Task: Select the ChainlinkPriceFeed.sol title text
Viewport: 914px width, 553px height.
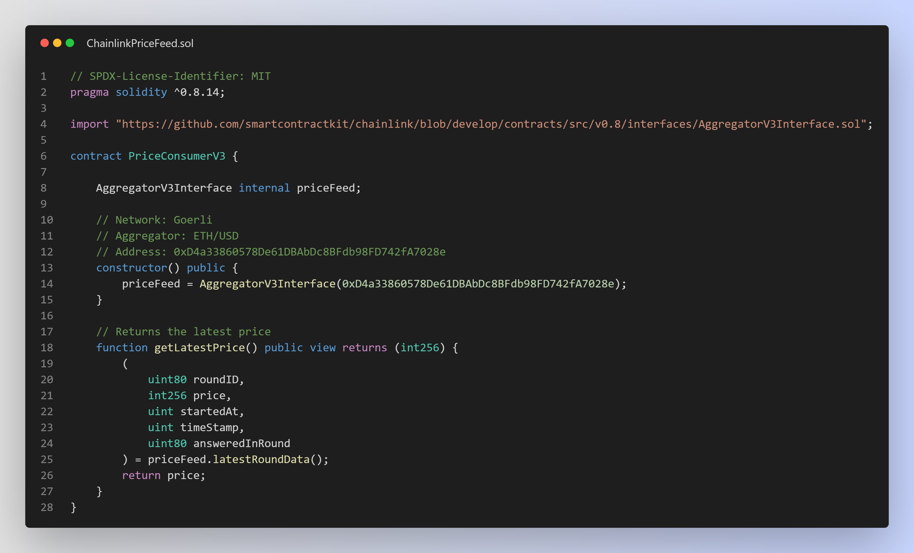Action: coord(140,43)
